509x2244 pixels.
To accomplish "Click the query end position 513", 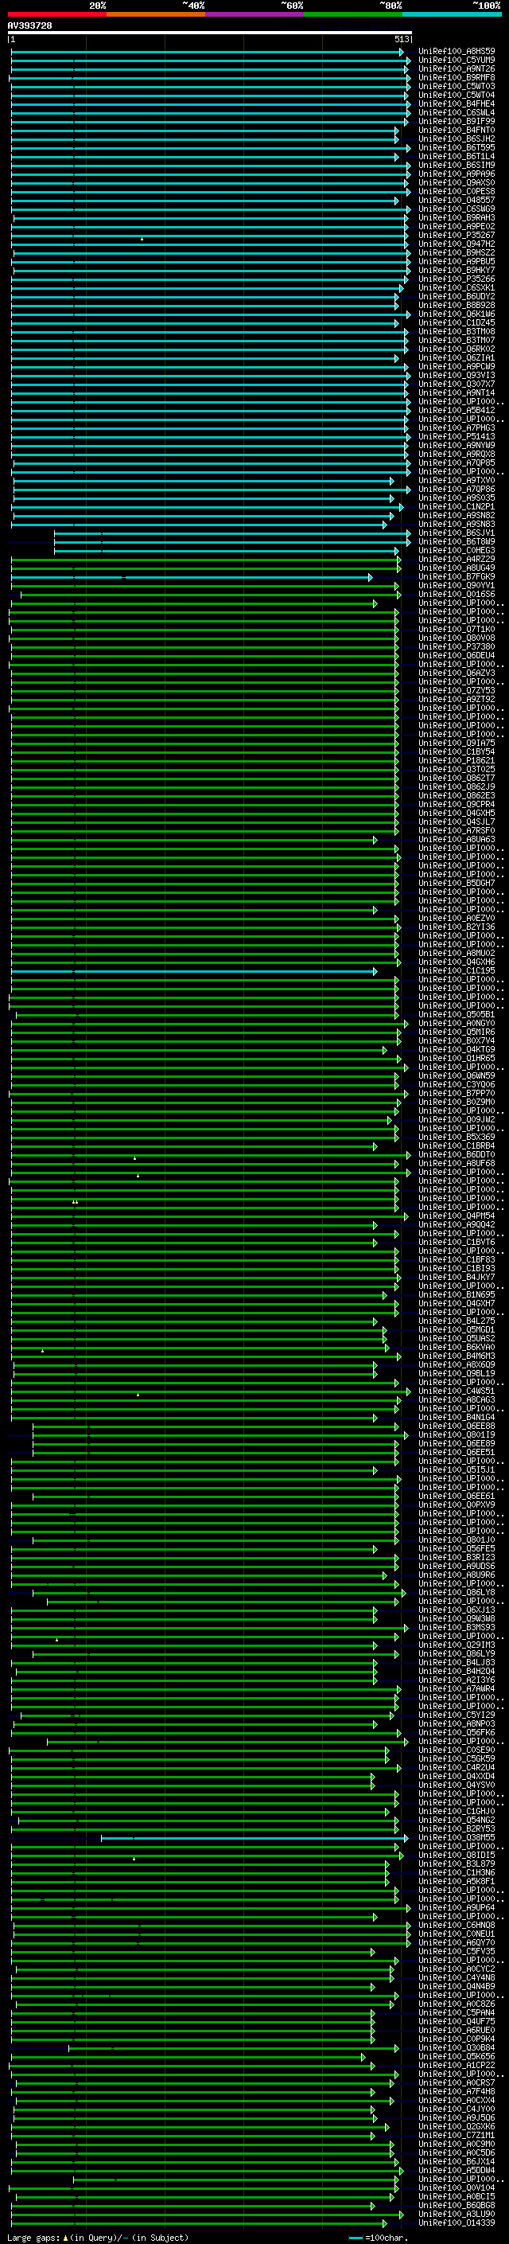I will click(401, 39).
